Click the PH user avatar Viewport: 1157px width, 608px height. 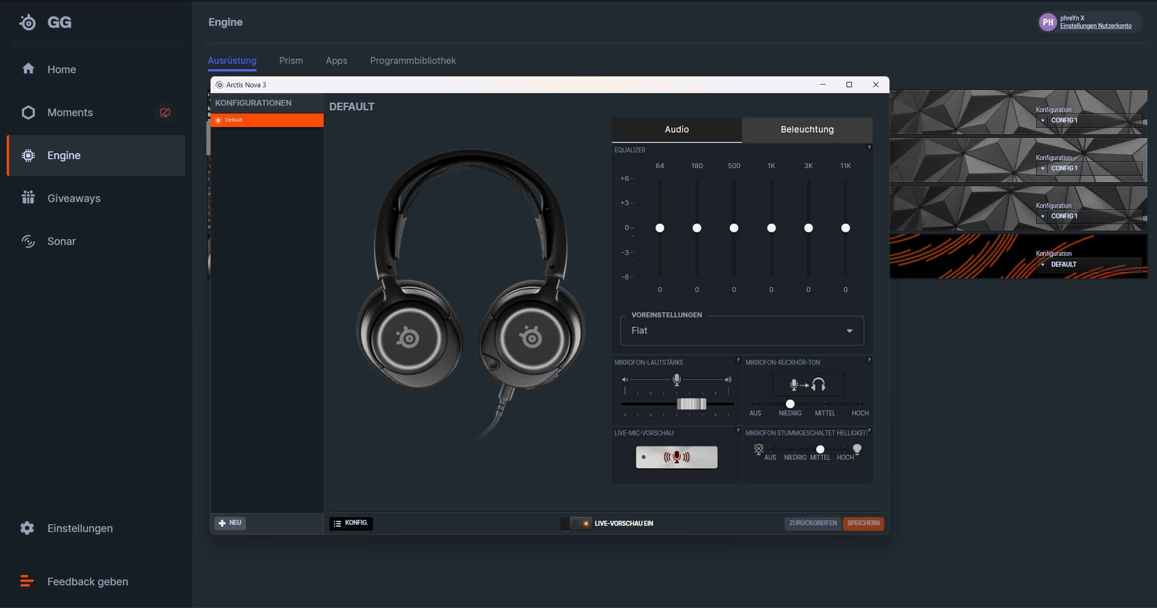(1047, 22)
